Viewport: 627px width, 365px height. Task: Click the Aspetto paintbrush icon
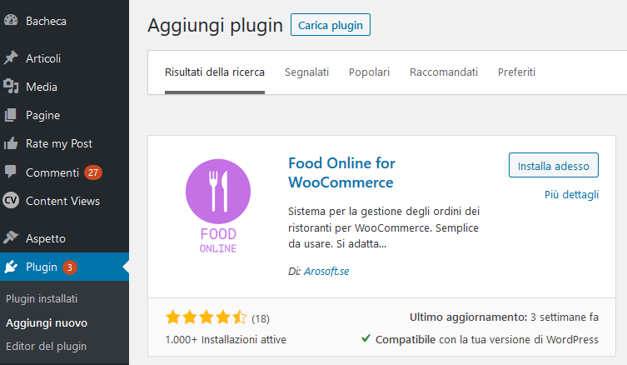(x=11, y=238)
